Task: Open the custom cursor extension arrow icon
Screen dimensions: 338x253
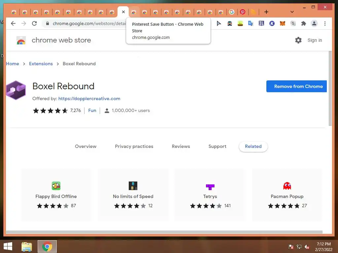Action: coord(219,23)
